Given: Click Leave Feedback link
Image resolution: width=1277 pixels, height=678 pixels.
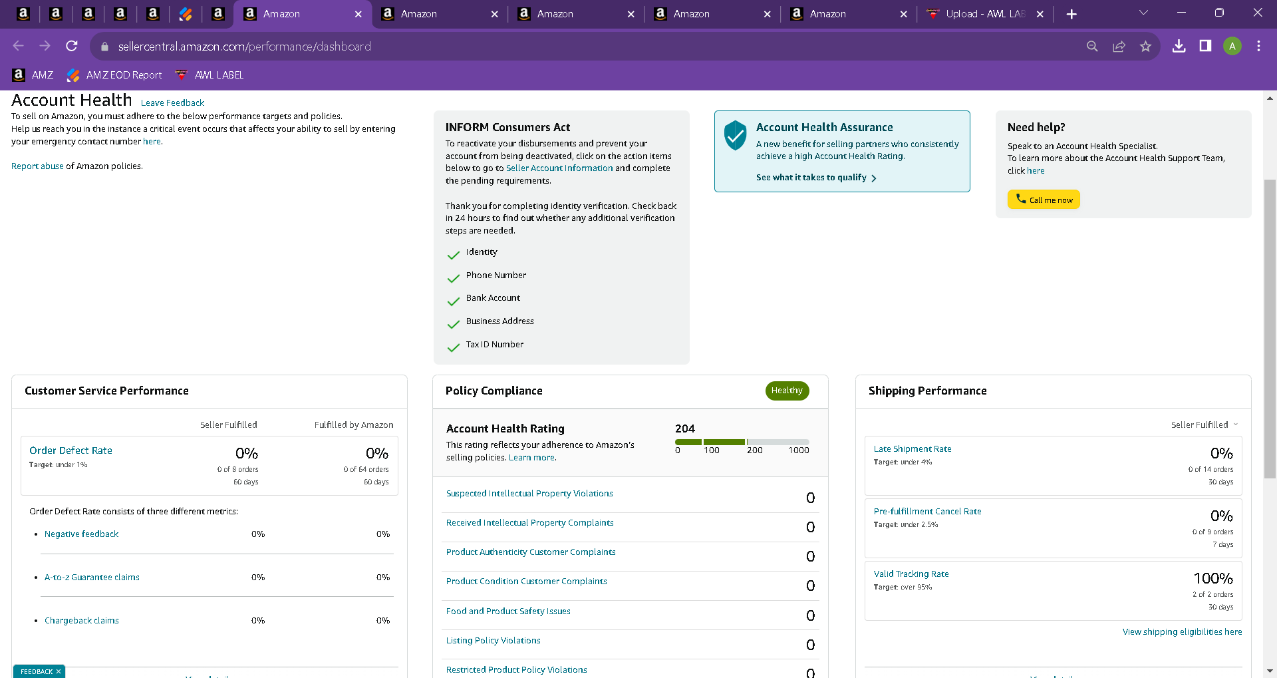Looking at the screenshot, I should point(172,103).
